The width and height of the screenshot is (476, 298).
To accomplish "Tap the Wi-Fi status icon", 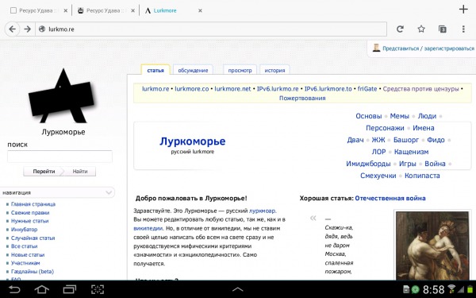I will 451,289.
